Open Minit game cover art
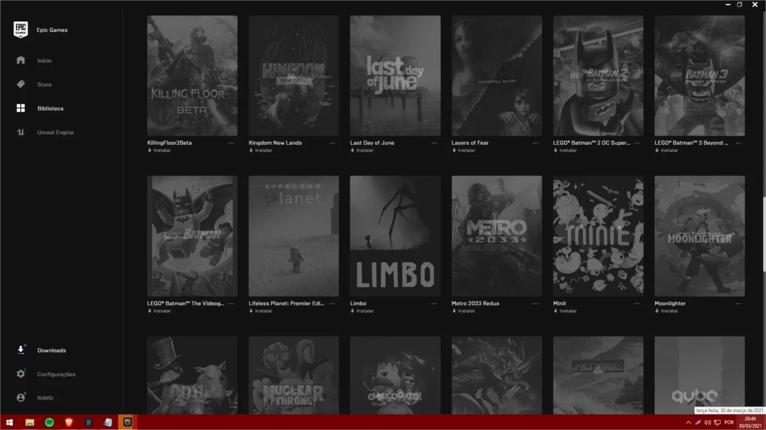The image size is (766, 430). click(598, 236)
